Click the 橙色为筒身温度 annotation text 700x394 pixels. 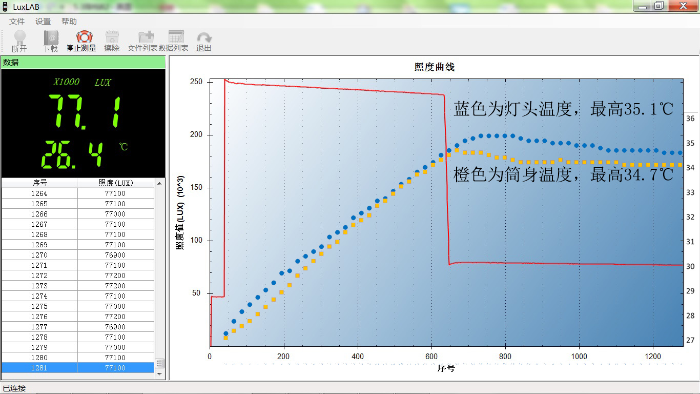coord(564,175)
